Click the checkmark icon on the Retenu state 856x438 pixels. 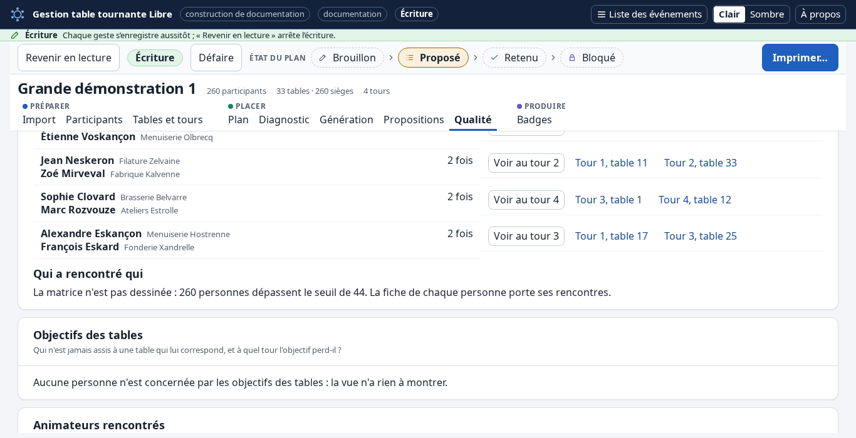coord(494,58)
